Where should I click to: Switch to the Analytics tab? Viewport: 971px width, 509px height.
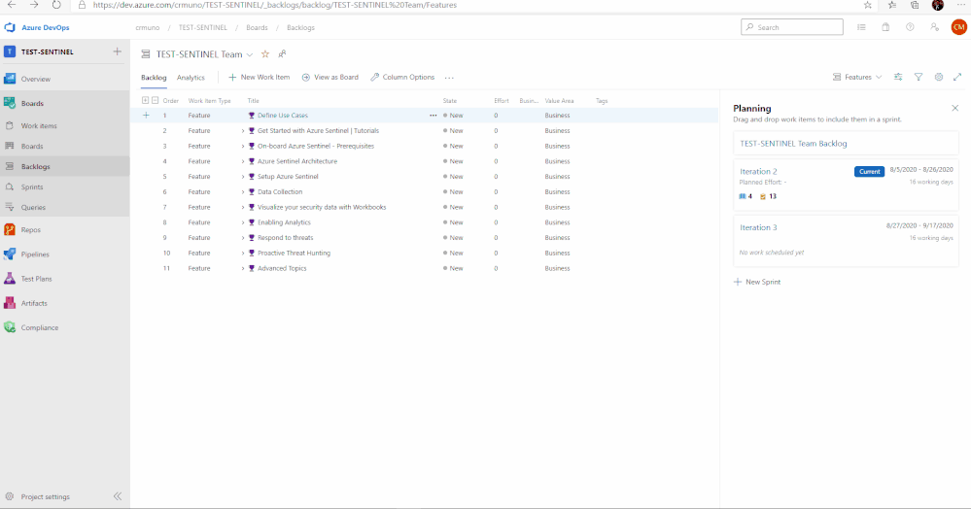pyautogui.click(x=191, y=78)
